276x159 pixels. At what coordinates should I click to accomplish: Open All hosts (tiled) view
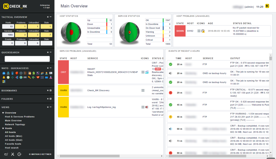coord(13,140)
